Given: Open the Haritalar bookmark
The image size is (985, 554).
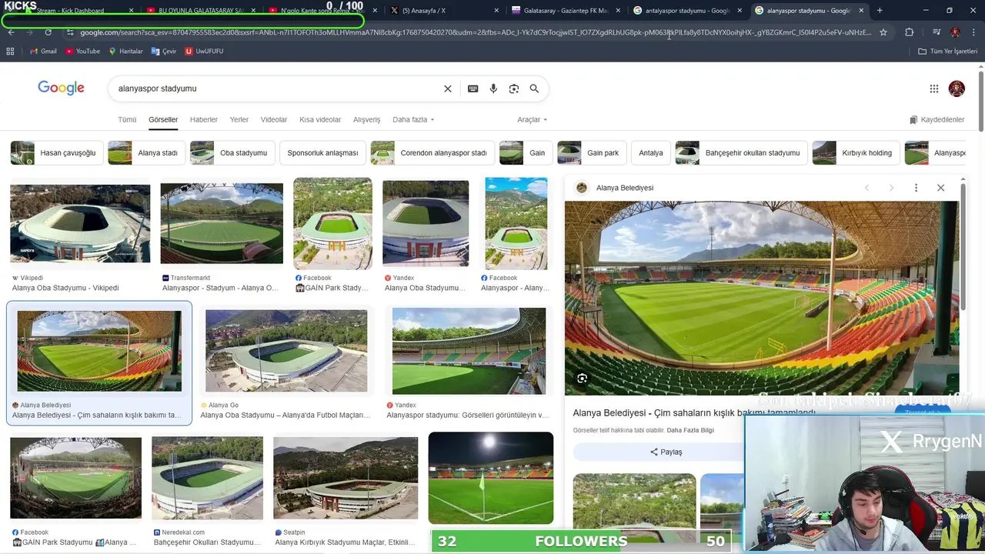Looking at the screenshot, I should click(125, 51).
